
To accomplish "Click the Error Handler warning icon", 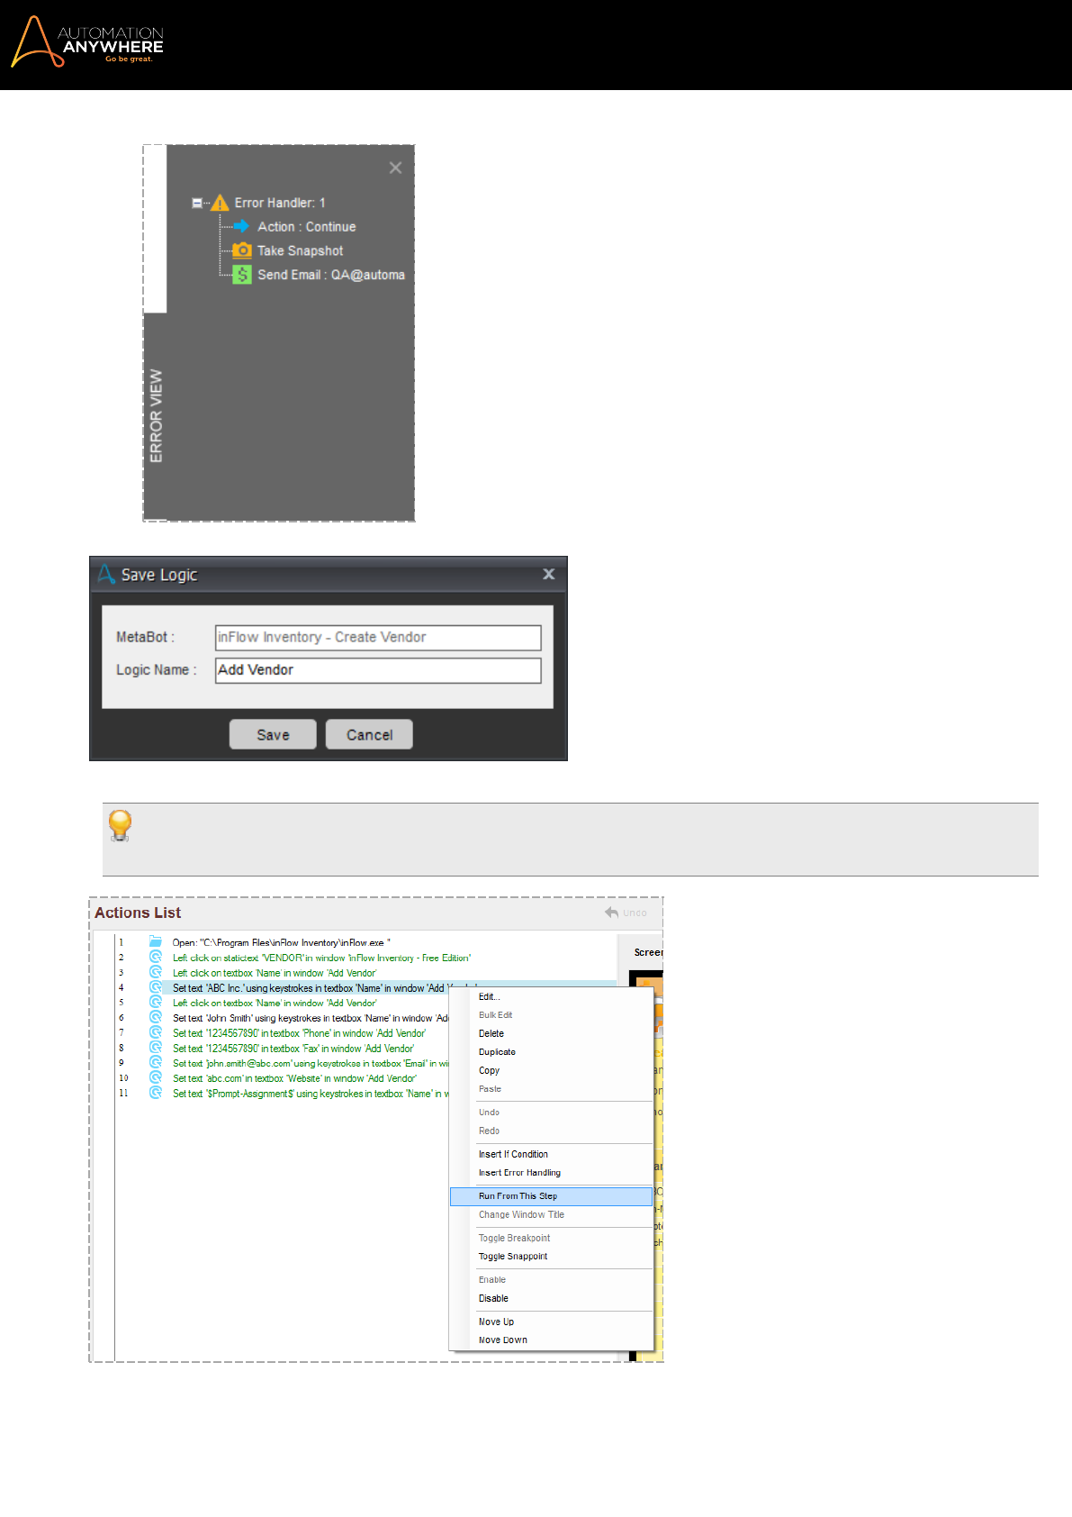I will (221, 203).
